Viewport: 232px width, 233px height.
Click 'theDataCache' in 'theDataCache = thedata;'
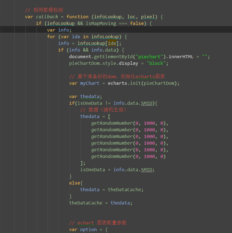(86, 203)
